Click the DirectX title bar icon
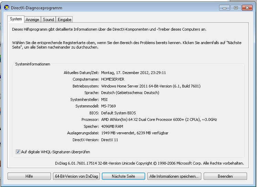Viewport: 257px width, 187px height. (7, 8)
